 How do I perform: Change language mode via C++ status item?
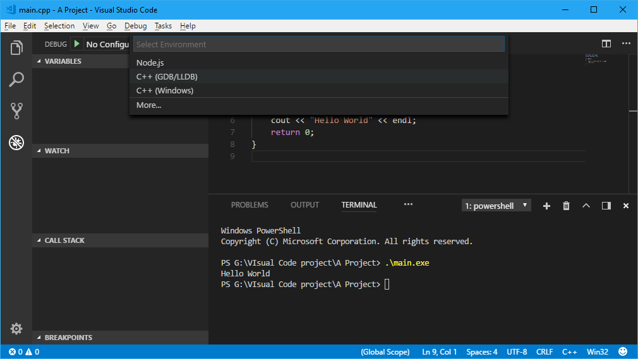tap(570, 351)
